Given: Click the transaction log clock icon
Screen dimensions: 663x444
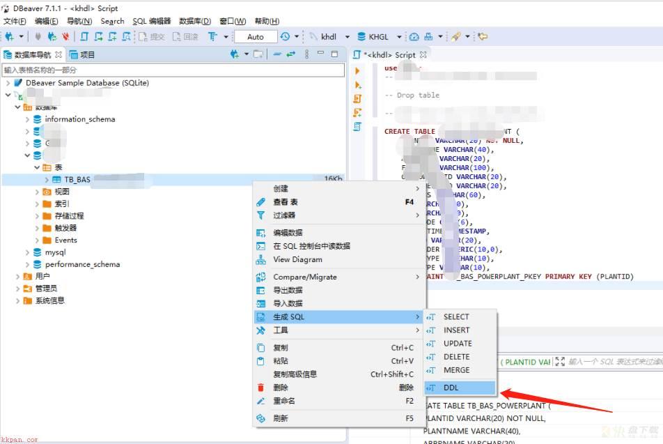Looking at the screenshot, I should tap(285, 36).
